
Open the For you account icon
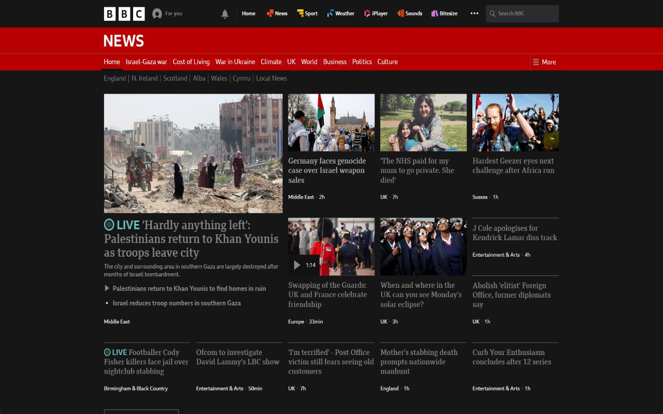tap(157, 14)
